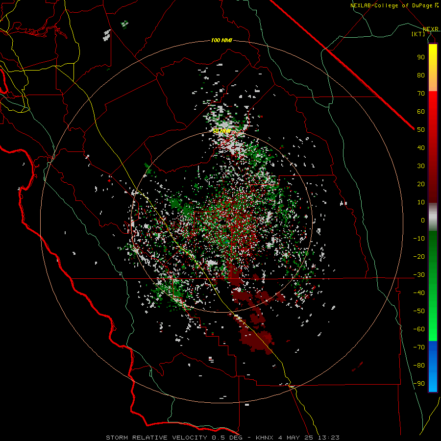This screenshot has width=441, height=441.
Task: Select the positive 40 value on velocity scale
Action: click(x=421, y=147)
